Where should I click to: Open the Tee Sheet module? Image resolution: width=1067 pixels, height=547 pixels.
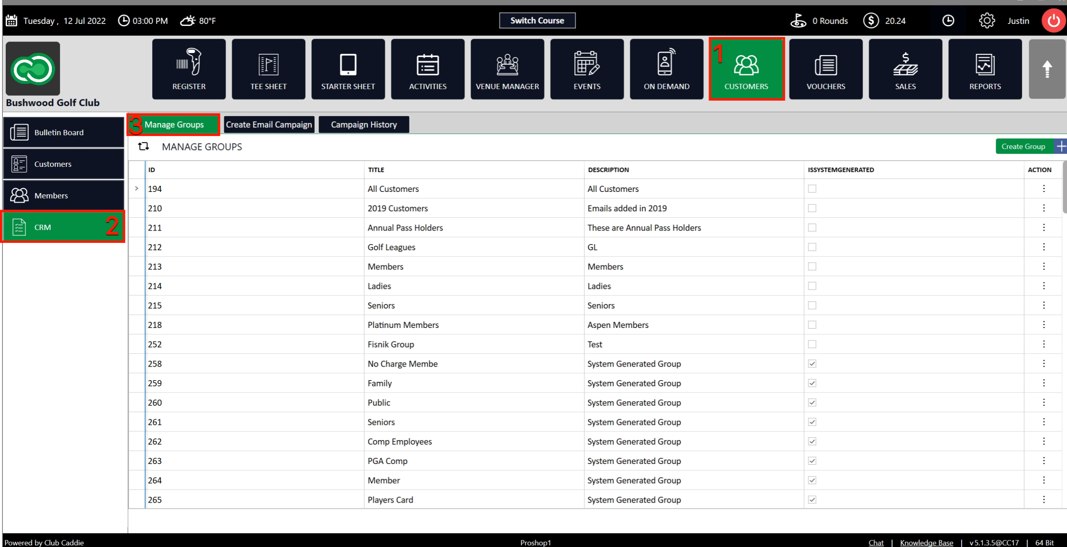[x=269, y=69]
